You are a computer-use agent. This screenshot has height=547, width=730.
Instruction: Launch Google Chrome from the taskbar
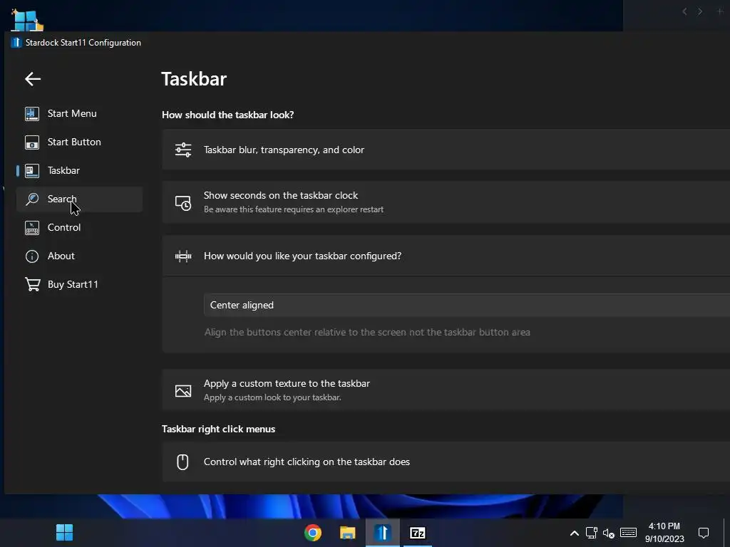[313, 533]
